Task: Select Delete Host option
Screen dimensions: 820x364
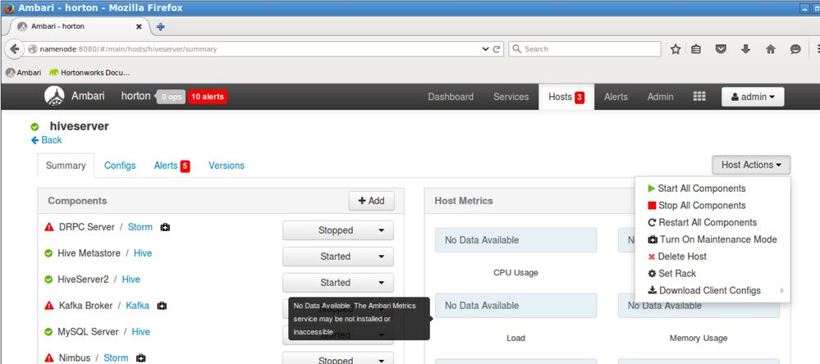Action: click(677, 257)
